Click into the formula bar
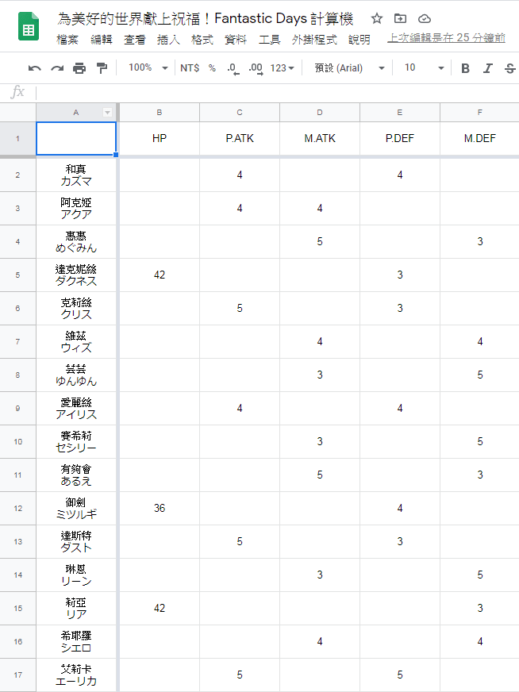 point(277,93)
